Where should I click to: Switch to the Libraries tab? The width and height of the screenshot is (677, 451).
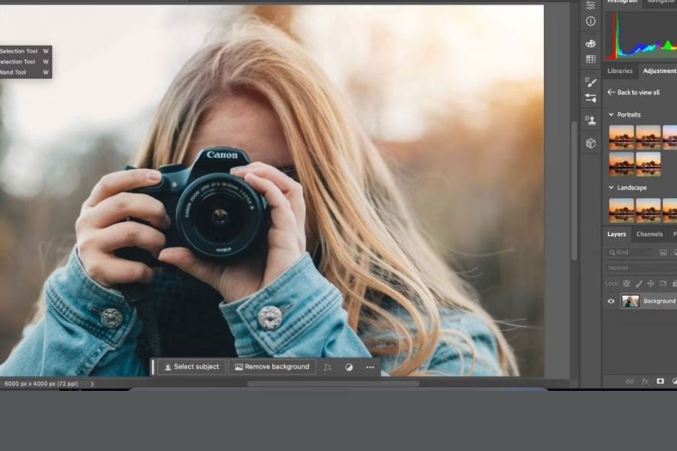(620, 71)
